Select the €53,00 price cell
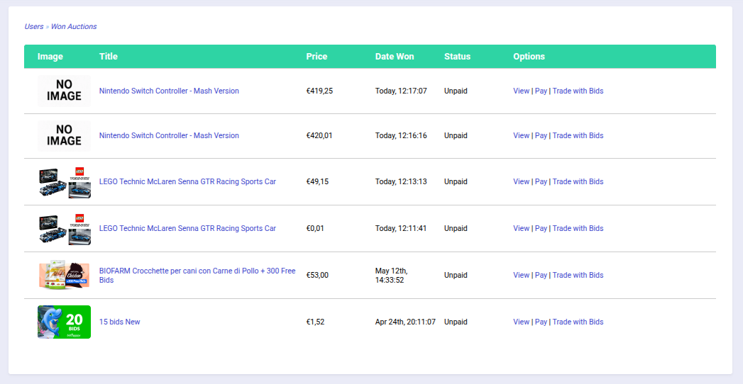 (x=317, y=275)
